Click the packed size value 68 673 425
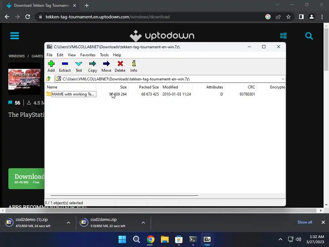This screenshot has width=329, height=247. [x=150, y=94]
